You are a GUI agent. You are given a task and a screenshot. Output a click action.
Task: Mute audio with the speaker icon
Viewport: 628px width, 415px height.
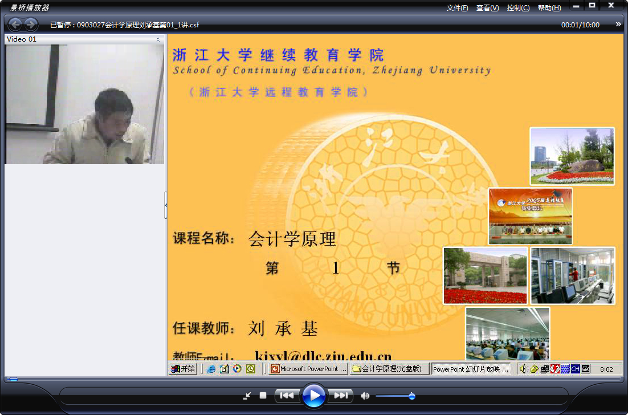[x=365, y=396]
